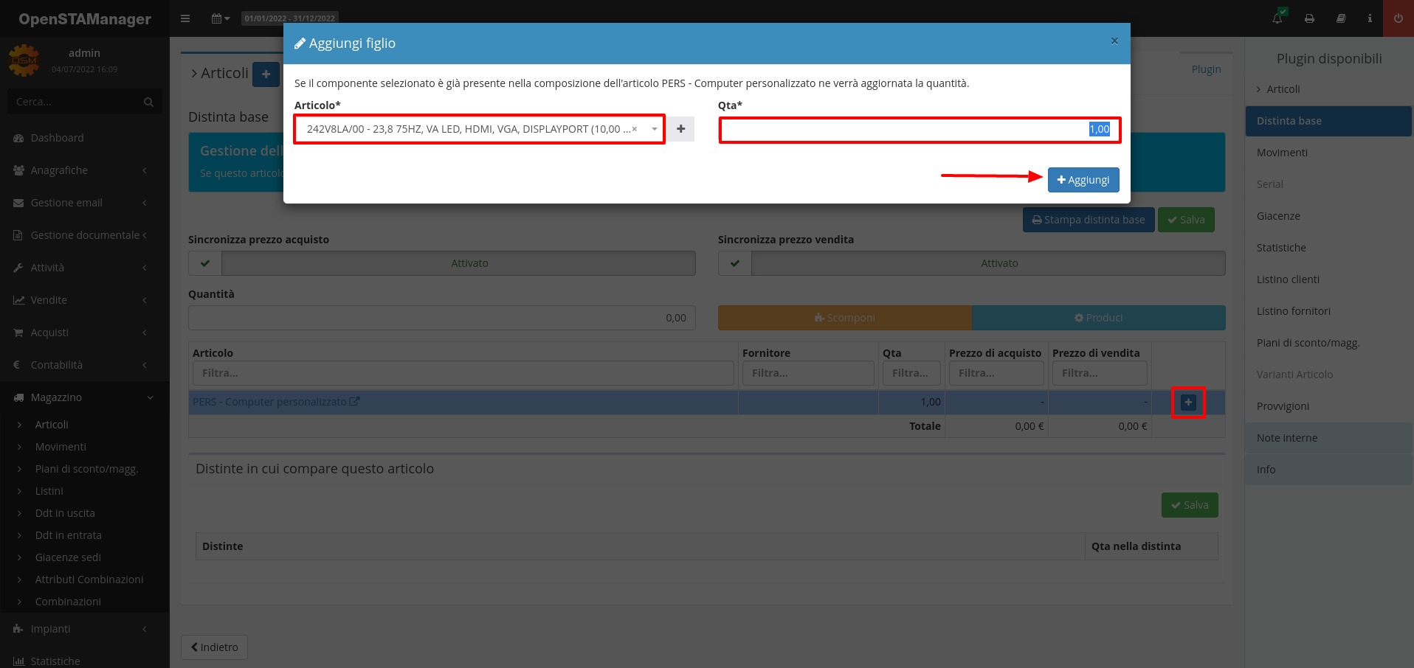This screenshot has height=668, width=1414.
Task: Expand the Vendite sidebar menu
Action: point(81,300)
